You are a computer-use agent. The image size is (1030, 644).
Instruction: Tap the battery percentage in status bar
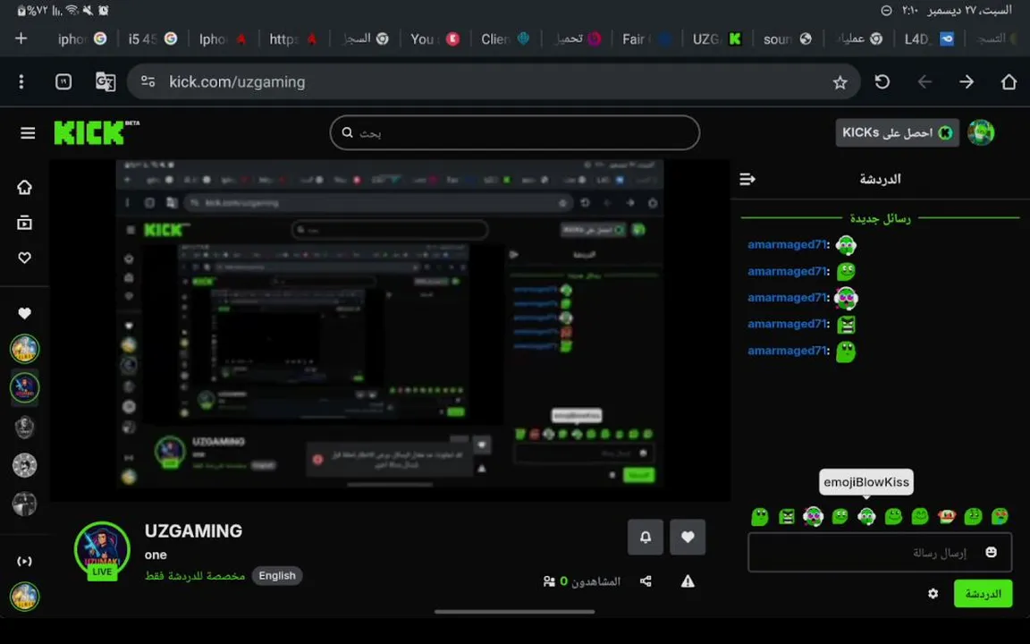tap(36, 11)
